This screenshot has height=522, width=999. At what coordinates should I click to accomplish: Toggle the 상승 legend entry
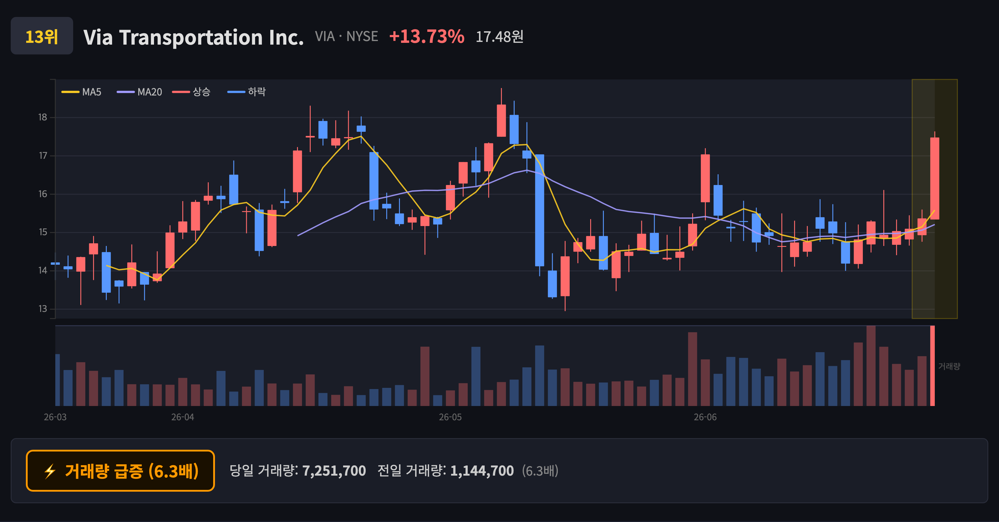191,92
